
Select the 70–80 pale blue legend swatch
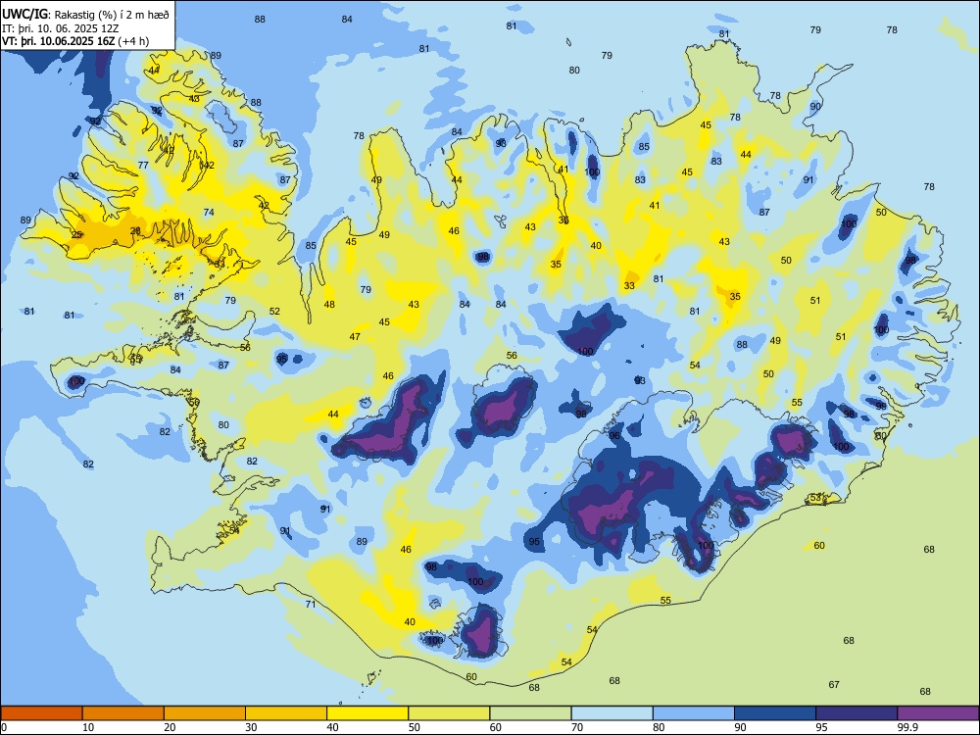coord(612,713)
